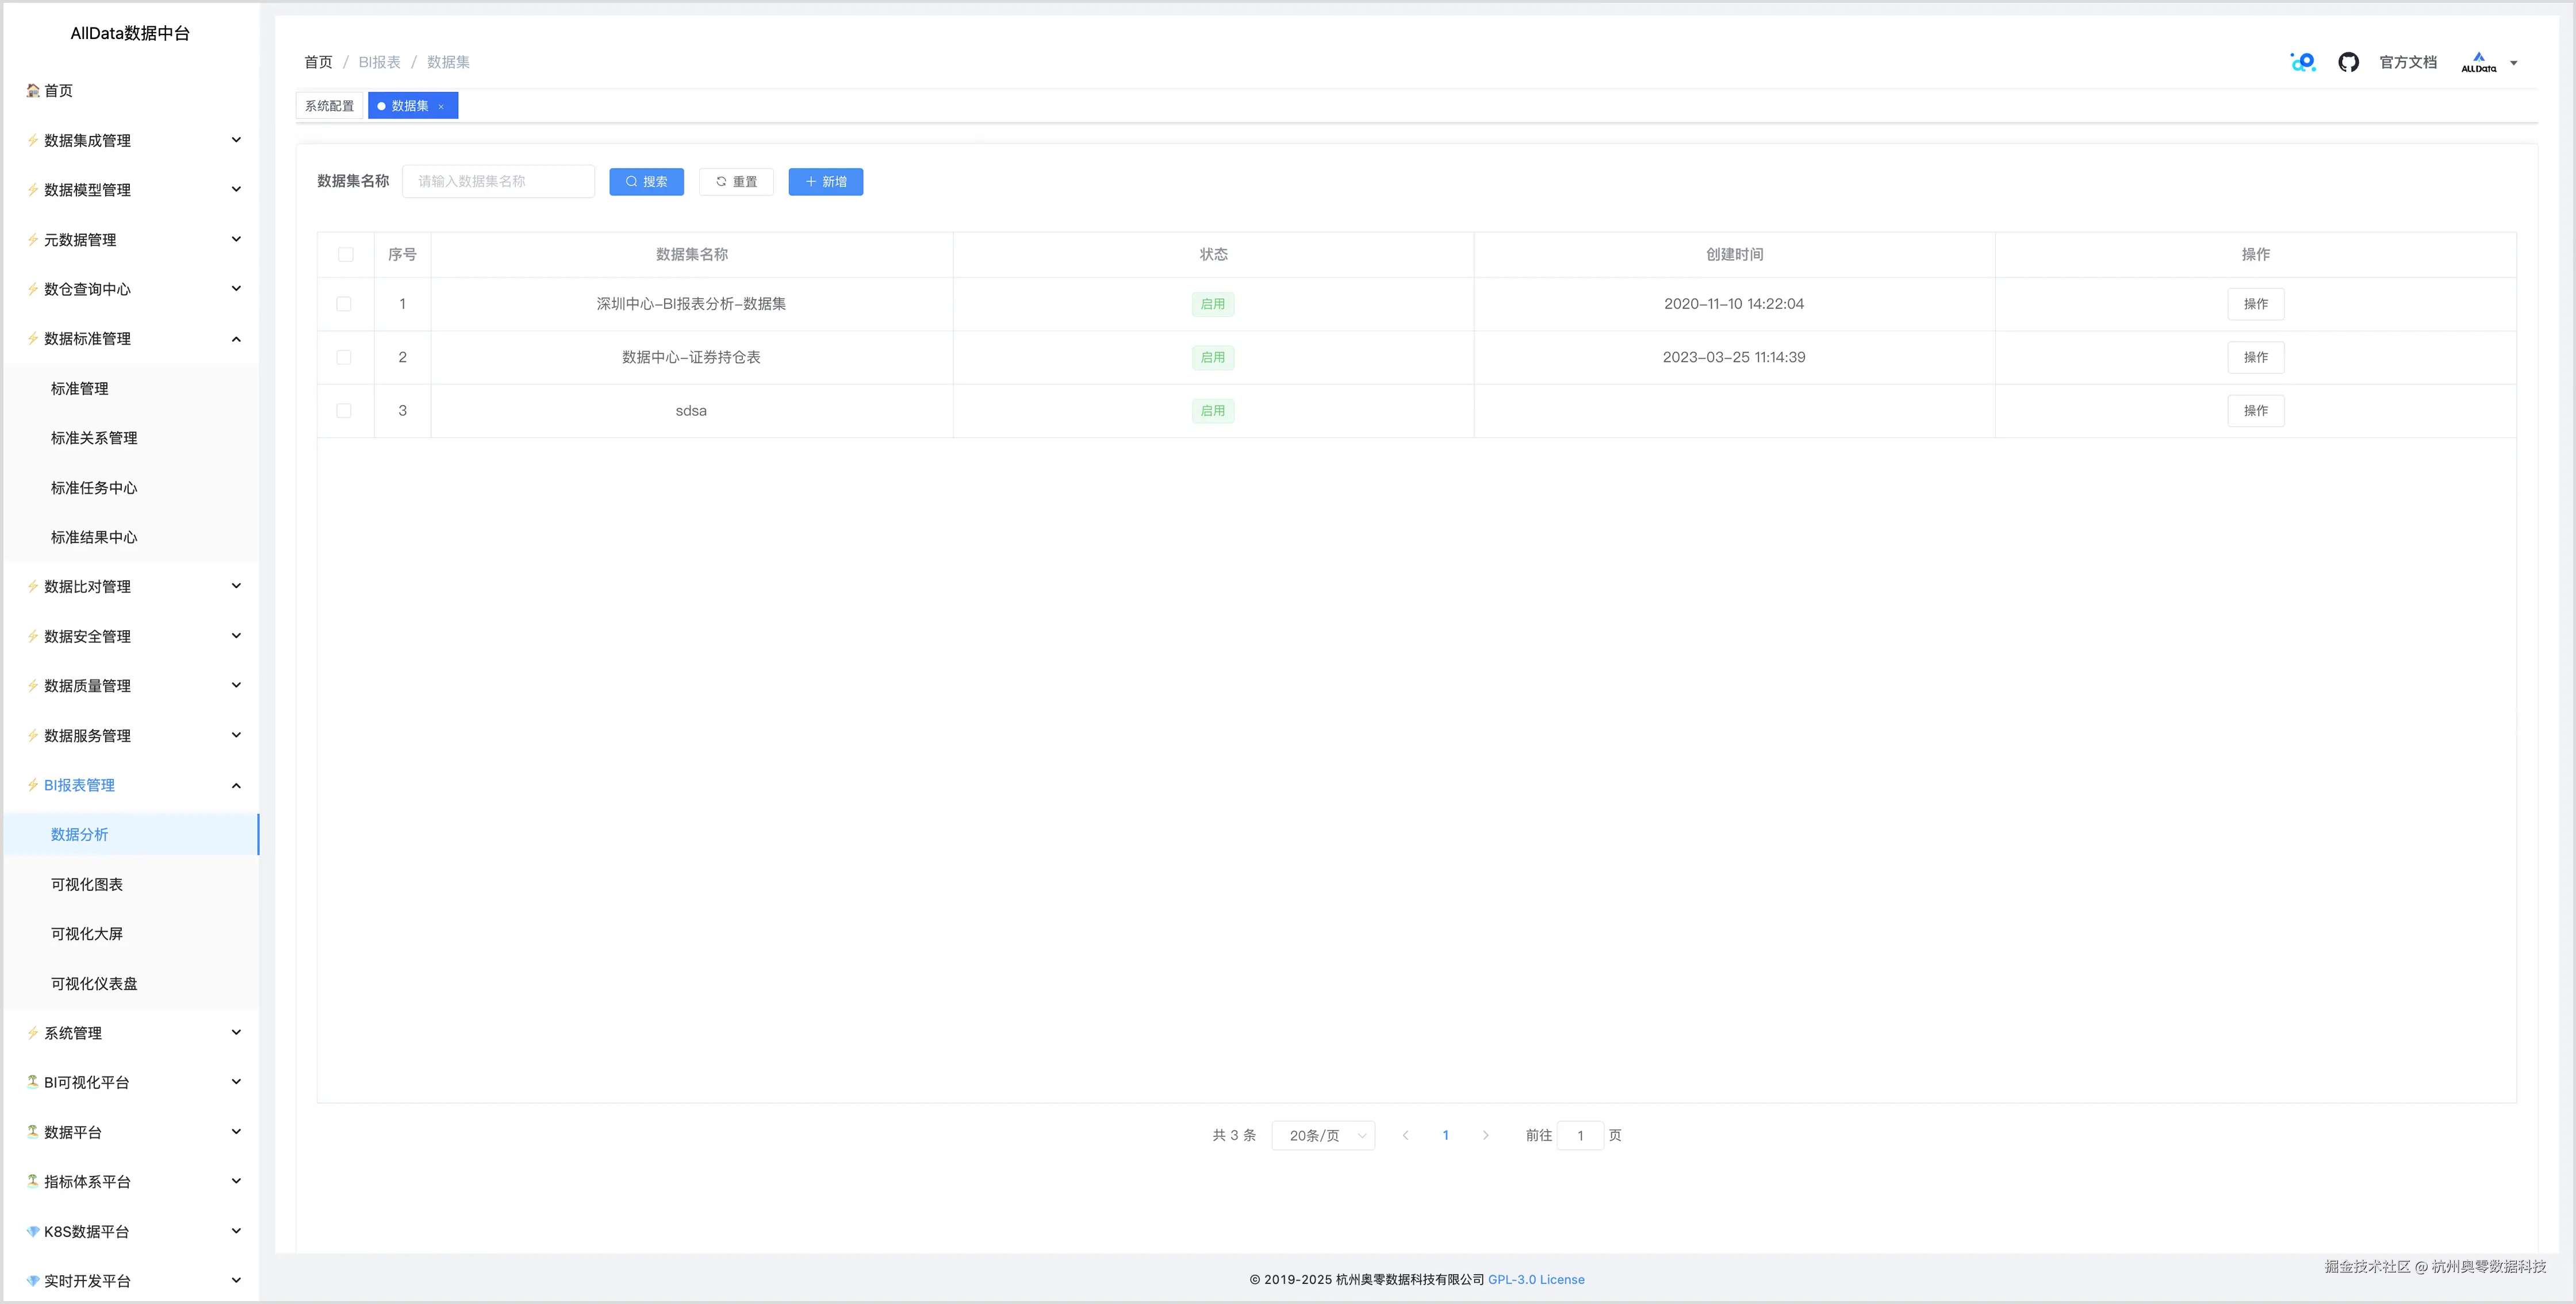Viewport: 2576px width, 1304px height.
Task: Click the lightning icon beside 数据集成管理
Action: tap(33, 140)
